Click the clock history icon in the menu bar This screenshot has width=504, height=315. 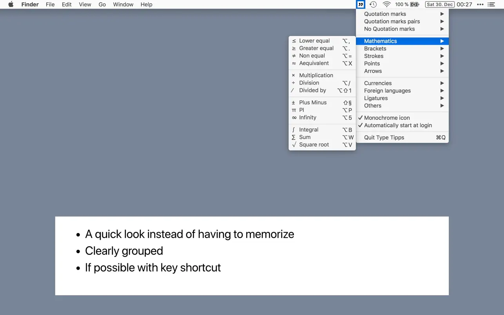coord(373,4)
